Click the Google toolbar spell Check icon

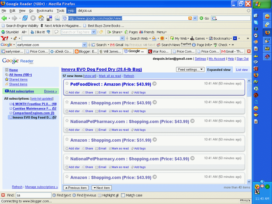(x=215, y=45)
